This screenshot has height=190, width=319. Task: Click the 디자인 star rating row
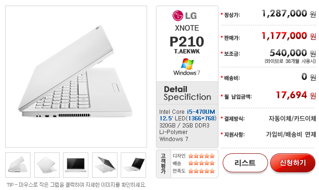[194, 156]
